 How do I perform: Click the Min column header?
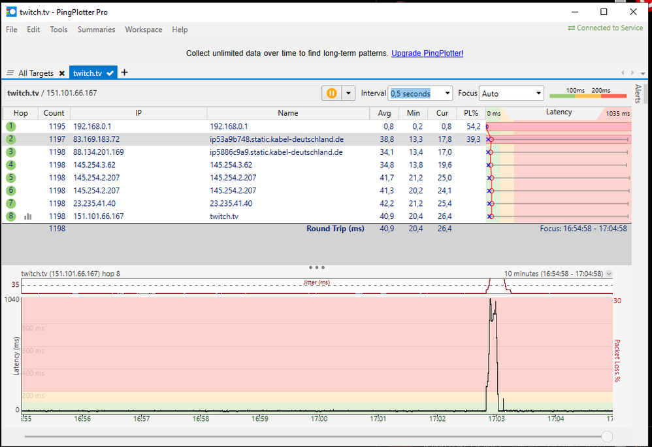pyautogui.click(x=414, y=113)
